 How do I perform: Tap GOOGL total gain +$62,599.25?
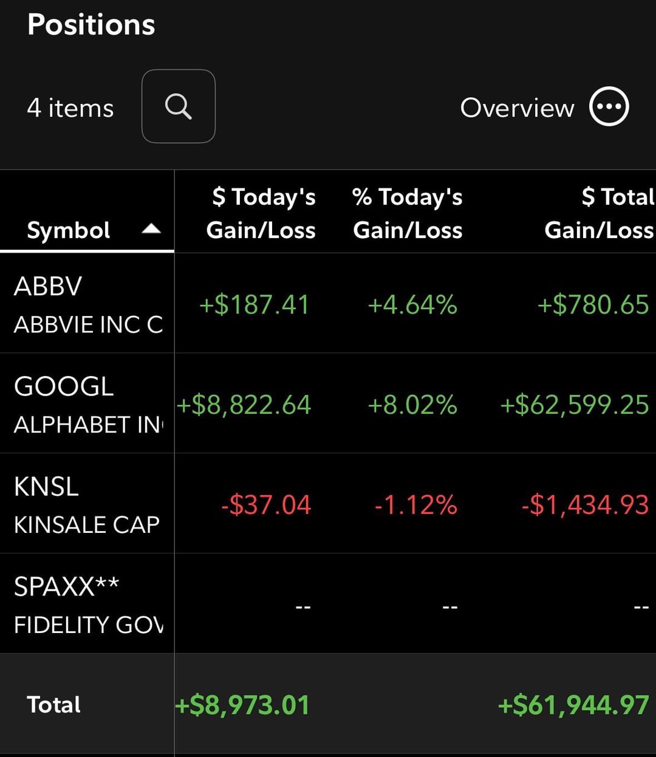pyautogui.click(x=574, y=405)
